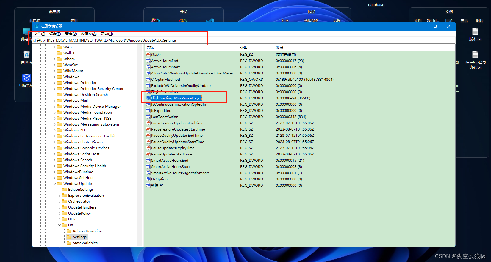Select the PauseUpdatesStartTime value name
Viewport: 491px width, 262px height.
click(x=172, y=154)
